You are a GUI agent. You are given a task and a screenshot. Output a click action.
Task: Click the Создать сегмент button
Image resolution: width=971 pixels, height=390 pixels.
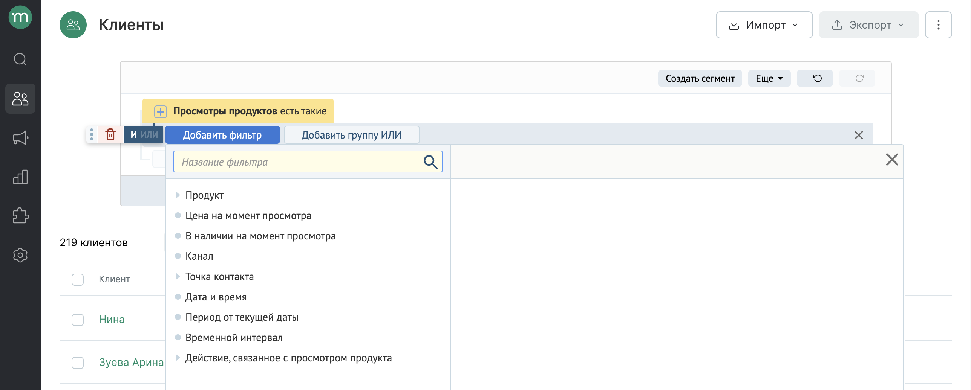[x=700, y=78]
